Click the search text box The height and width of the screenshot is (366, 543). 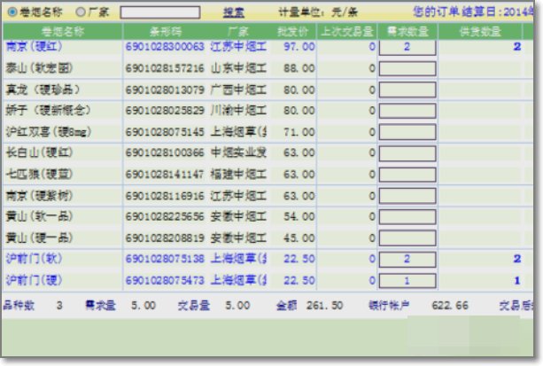point(160,12)
